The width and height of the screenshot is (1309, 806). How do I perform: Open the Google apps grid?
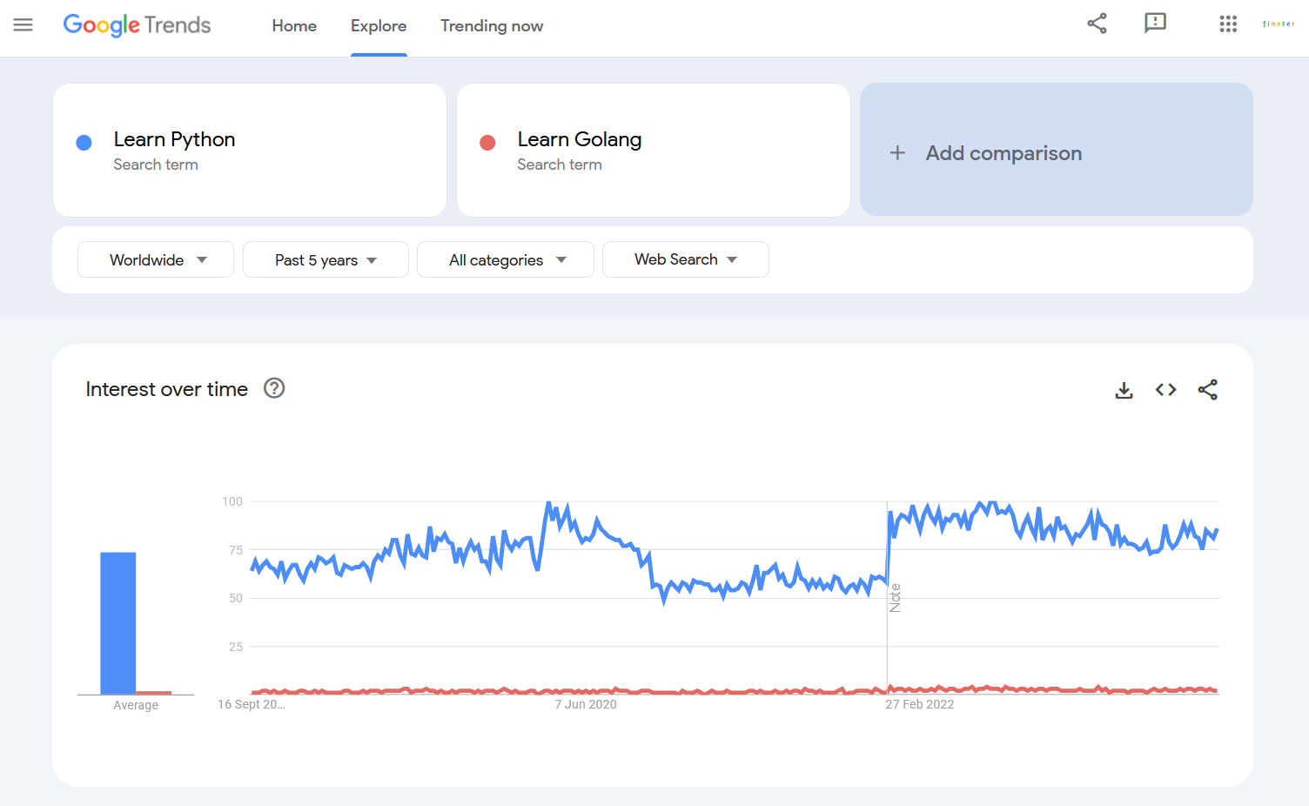tap(1228, 24)
